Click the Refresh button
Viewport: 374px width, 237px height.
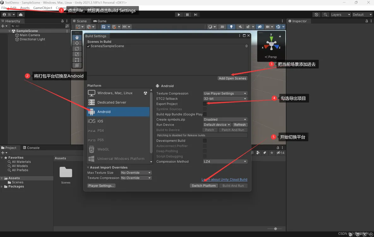coord(240,125)
